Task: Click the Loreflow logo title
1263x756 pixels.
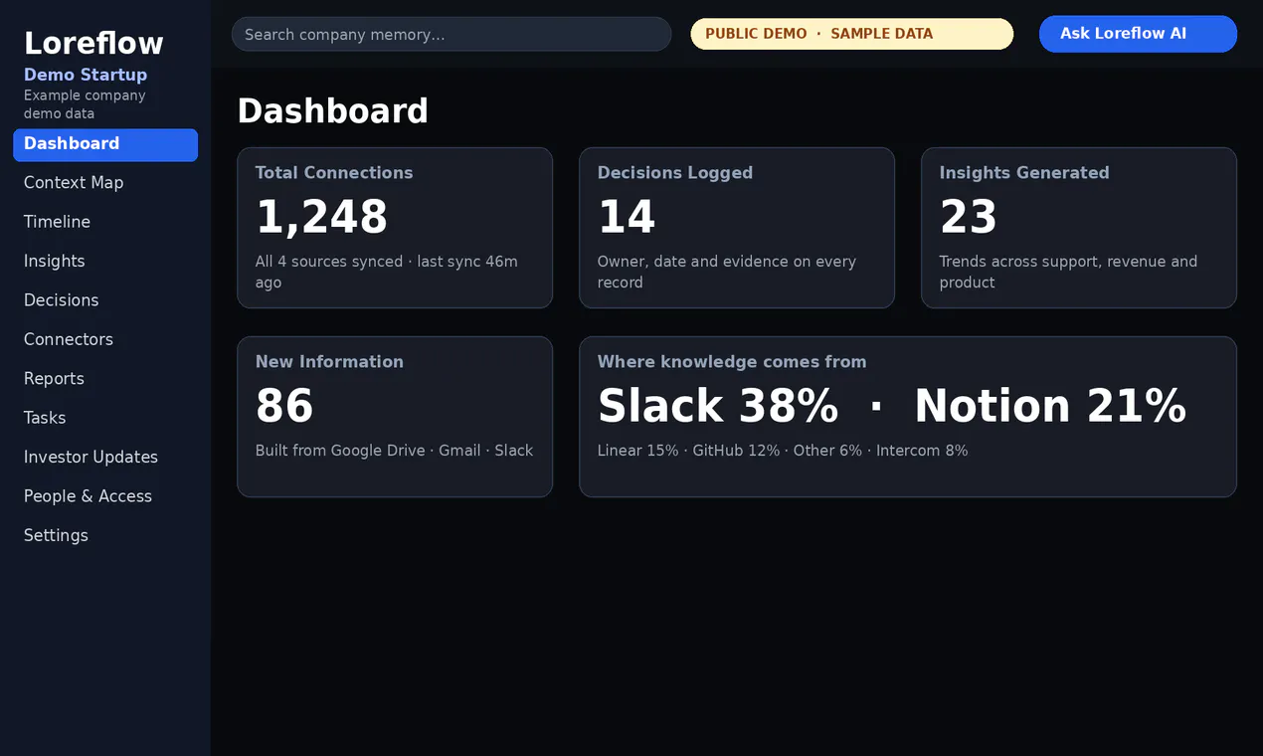Action: [x=93, y=43]
